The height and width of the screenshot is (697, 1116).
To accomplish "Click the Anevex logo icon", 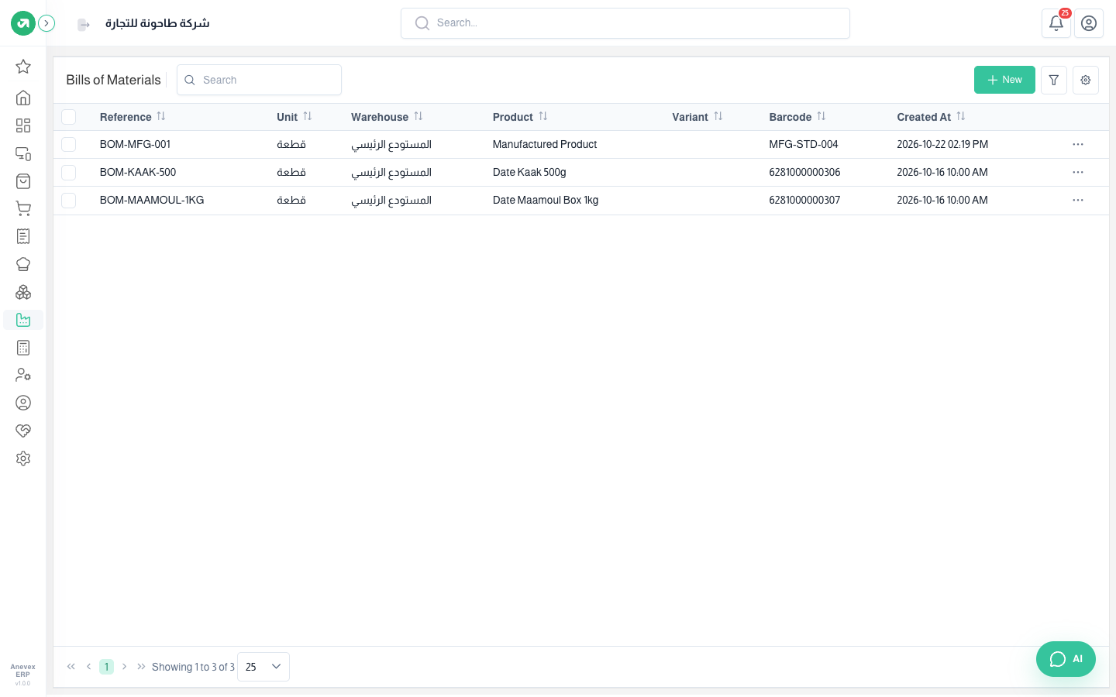I will [23, 23].
